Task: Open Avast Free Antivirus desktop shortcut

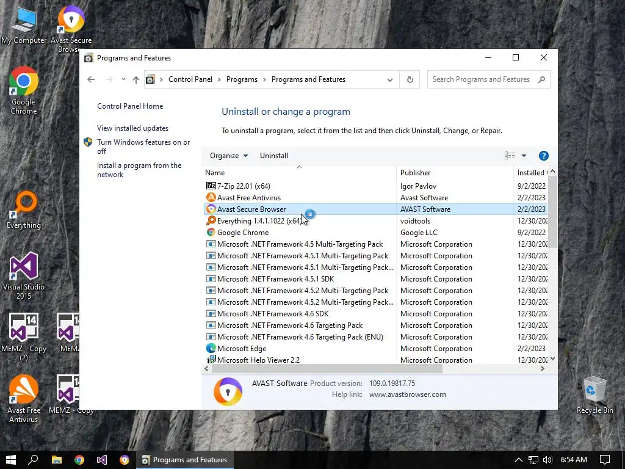Action: tap(24, 398)
